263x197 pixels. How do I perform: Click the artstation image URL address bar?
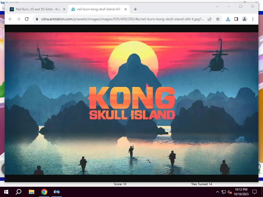point(123,19)
